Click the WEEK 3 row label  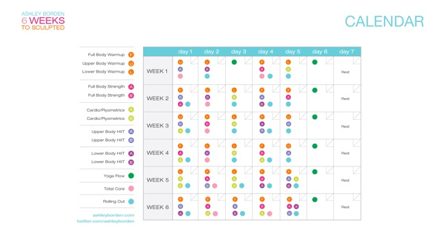point(157,125)
